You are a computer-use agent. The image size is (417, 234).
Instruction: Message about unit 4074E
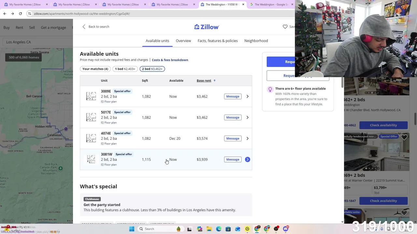[x=233, y=138]
